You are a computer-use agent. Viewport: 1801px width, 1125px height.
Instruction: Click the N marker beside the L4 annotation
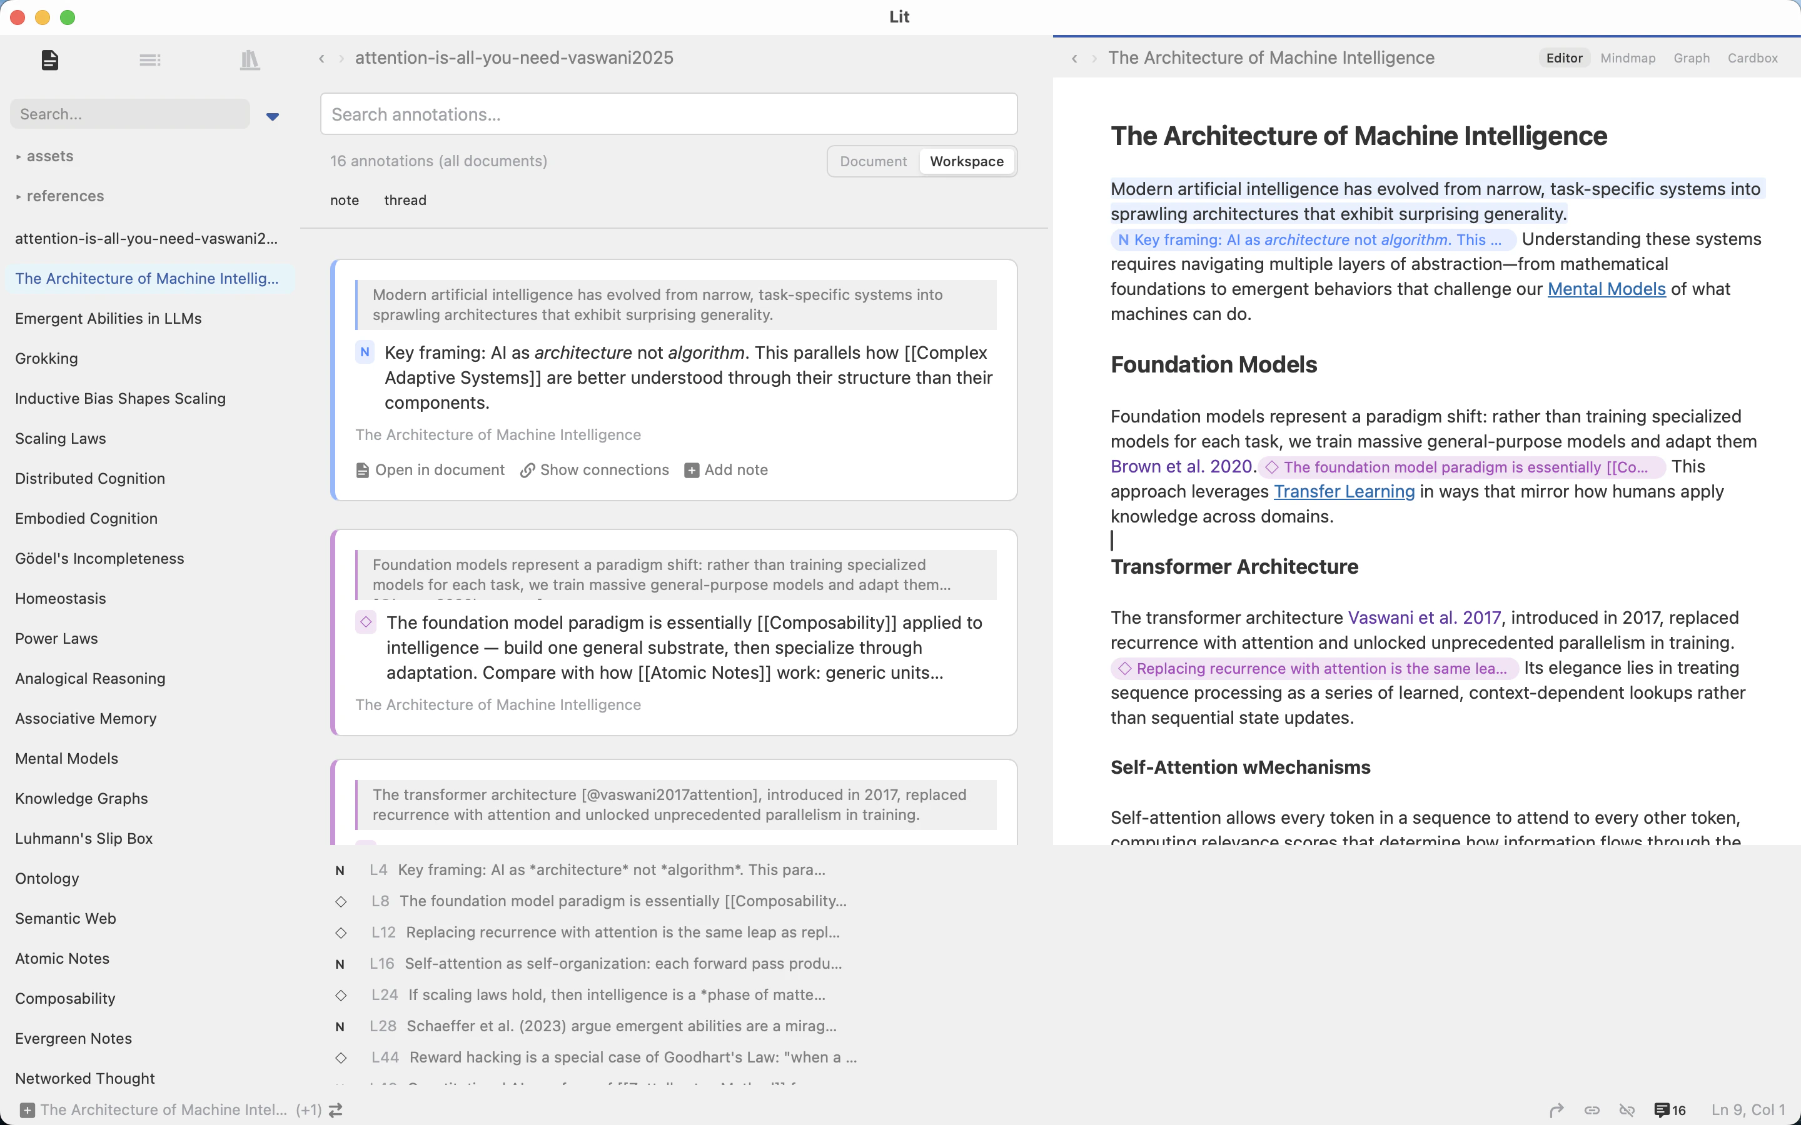pos(340,871)
